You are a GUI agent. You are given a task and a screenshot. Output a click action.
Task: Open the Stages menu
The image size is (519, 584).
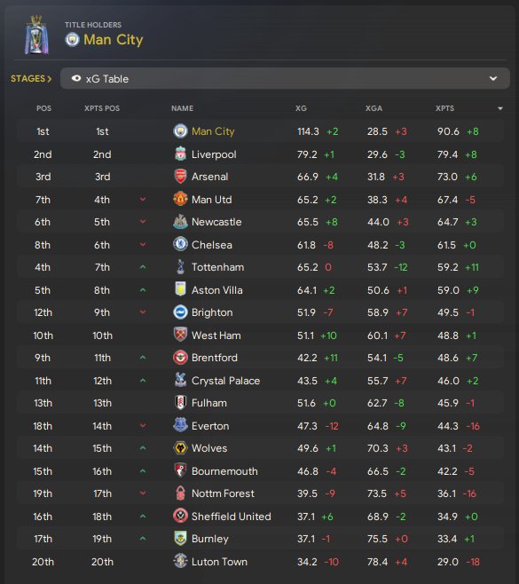(31, 79)
